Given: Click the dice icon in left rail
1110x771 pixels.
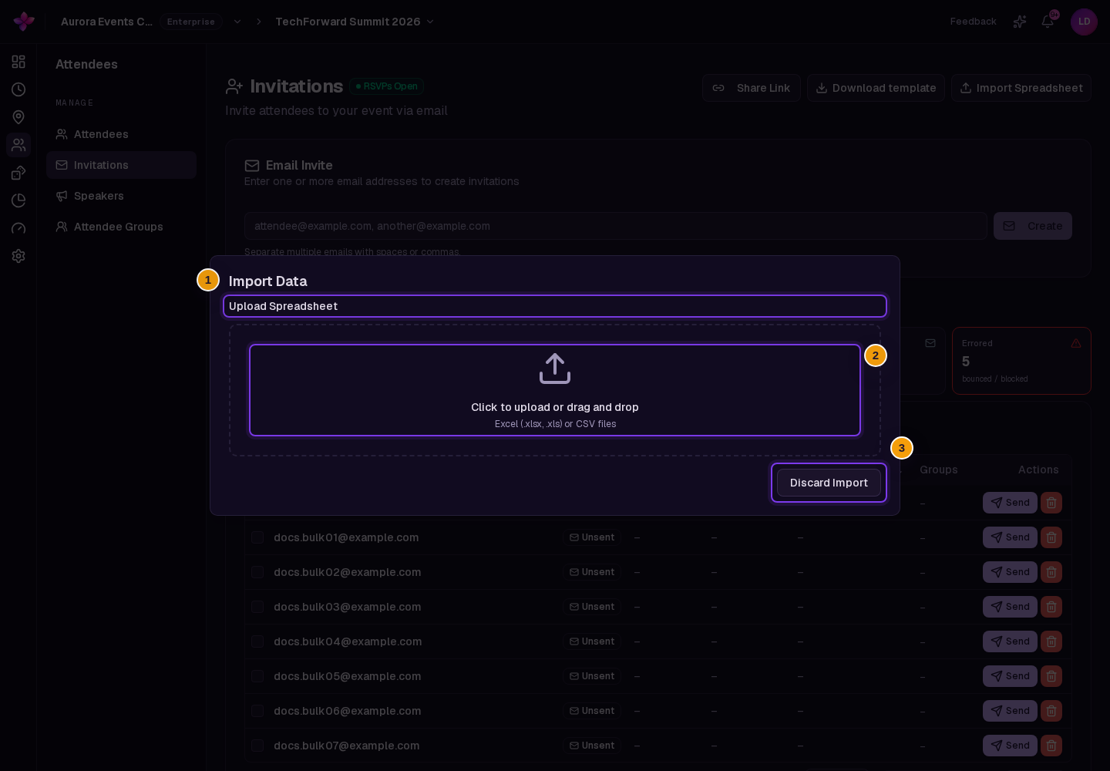Looking at the screenshot, I should click(18, 173).
